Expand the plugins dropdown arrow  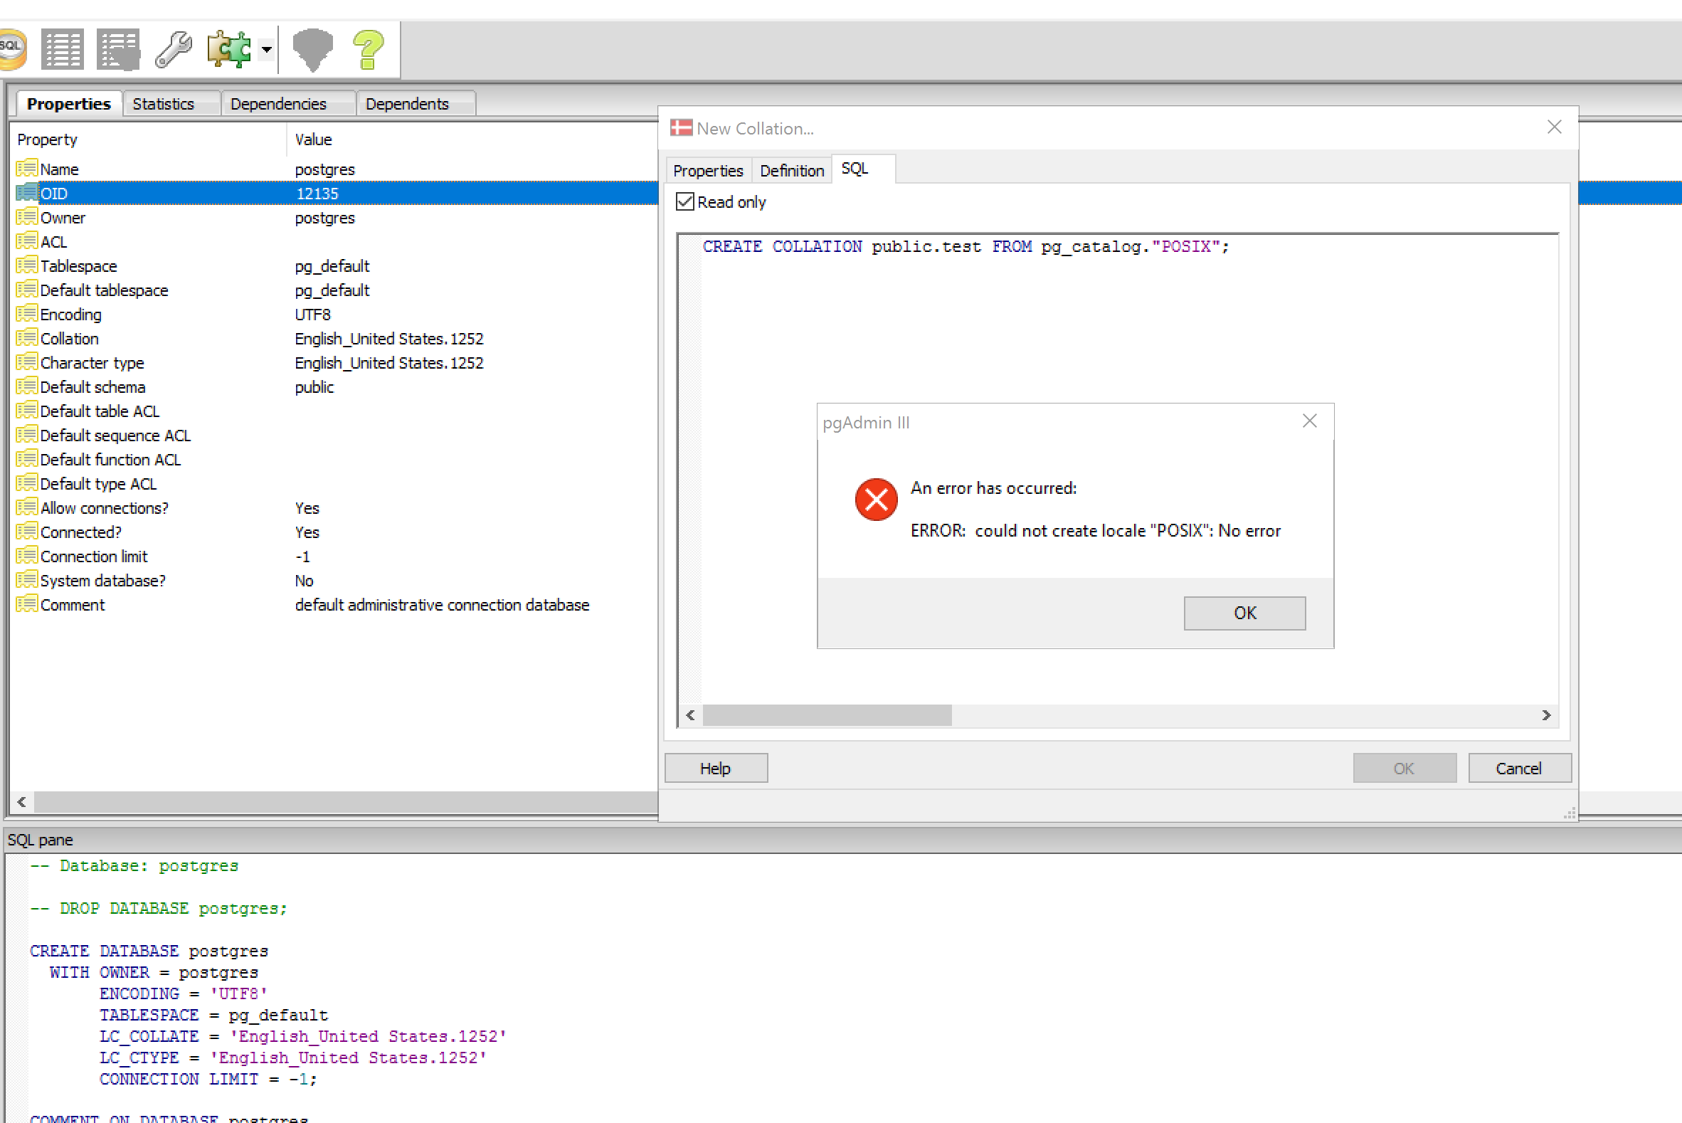click(x=266, y=49)
